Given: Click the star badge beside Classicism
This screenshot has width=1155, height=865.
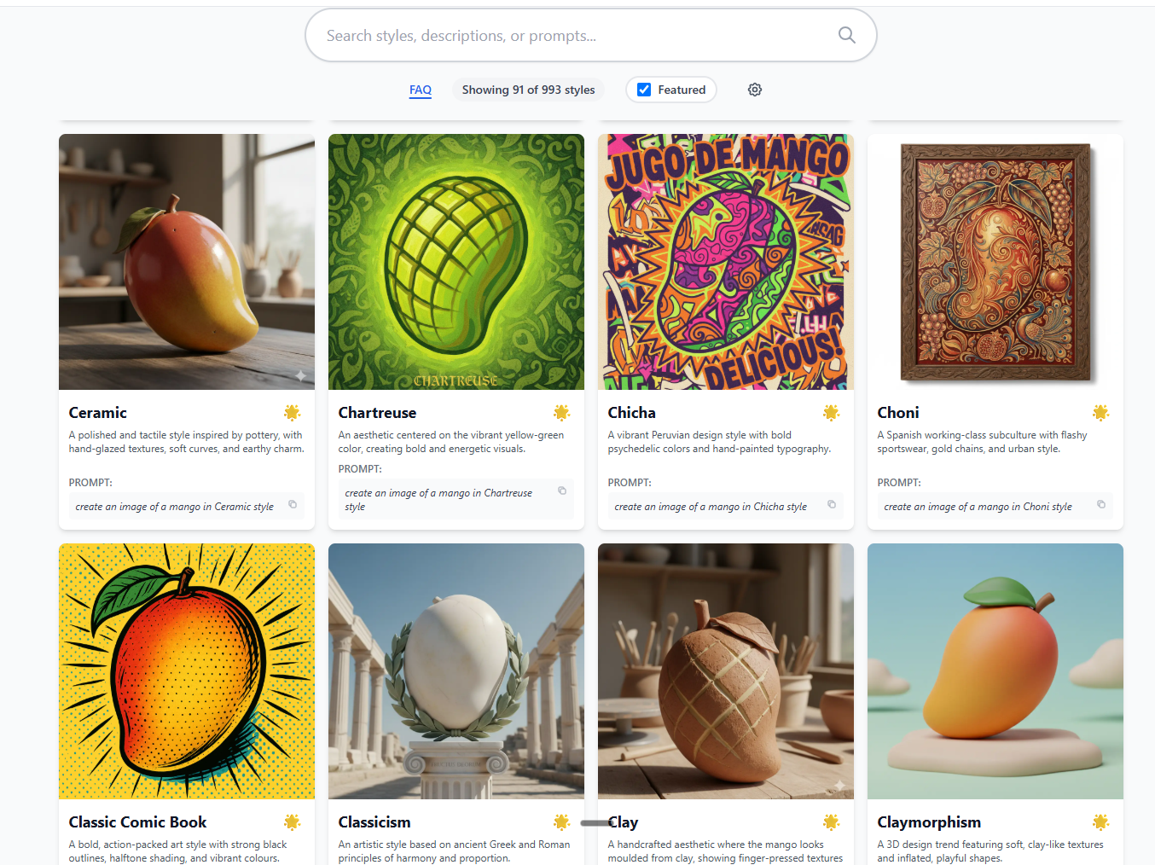Looking at the screenshot, I should click(x=561, y=822).
